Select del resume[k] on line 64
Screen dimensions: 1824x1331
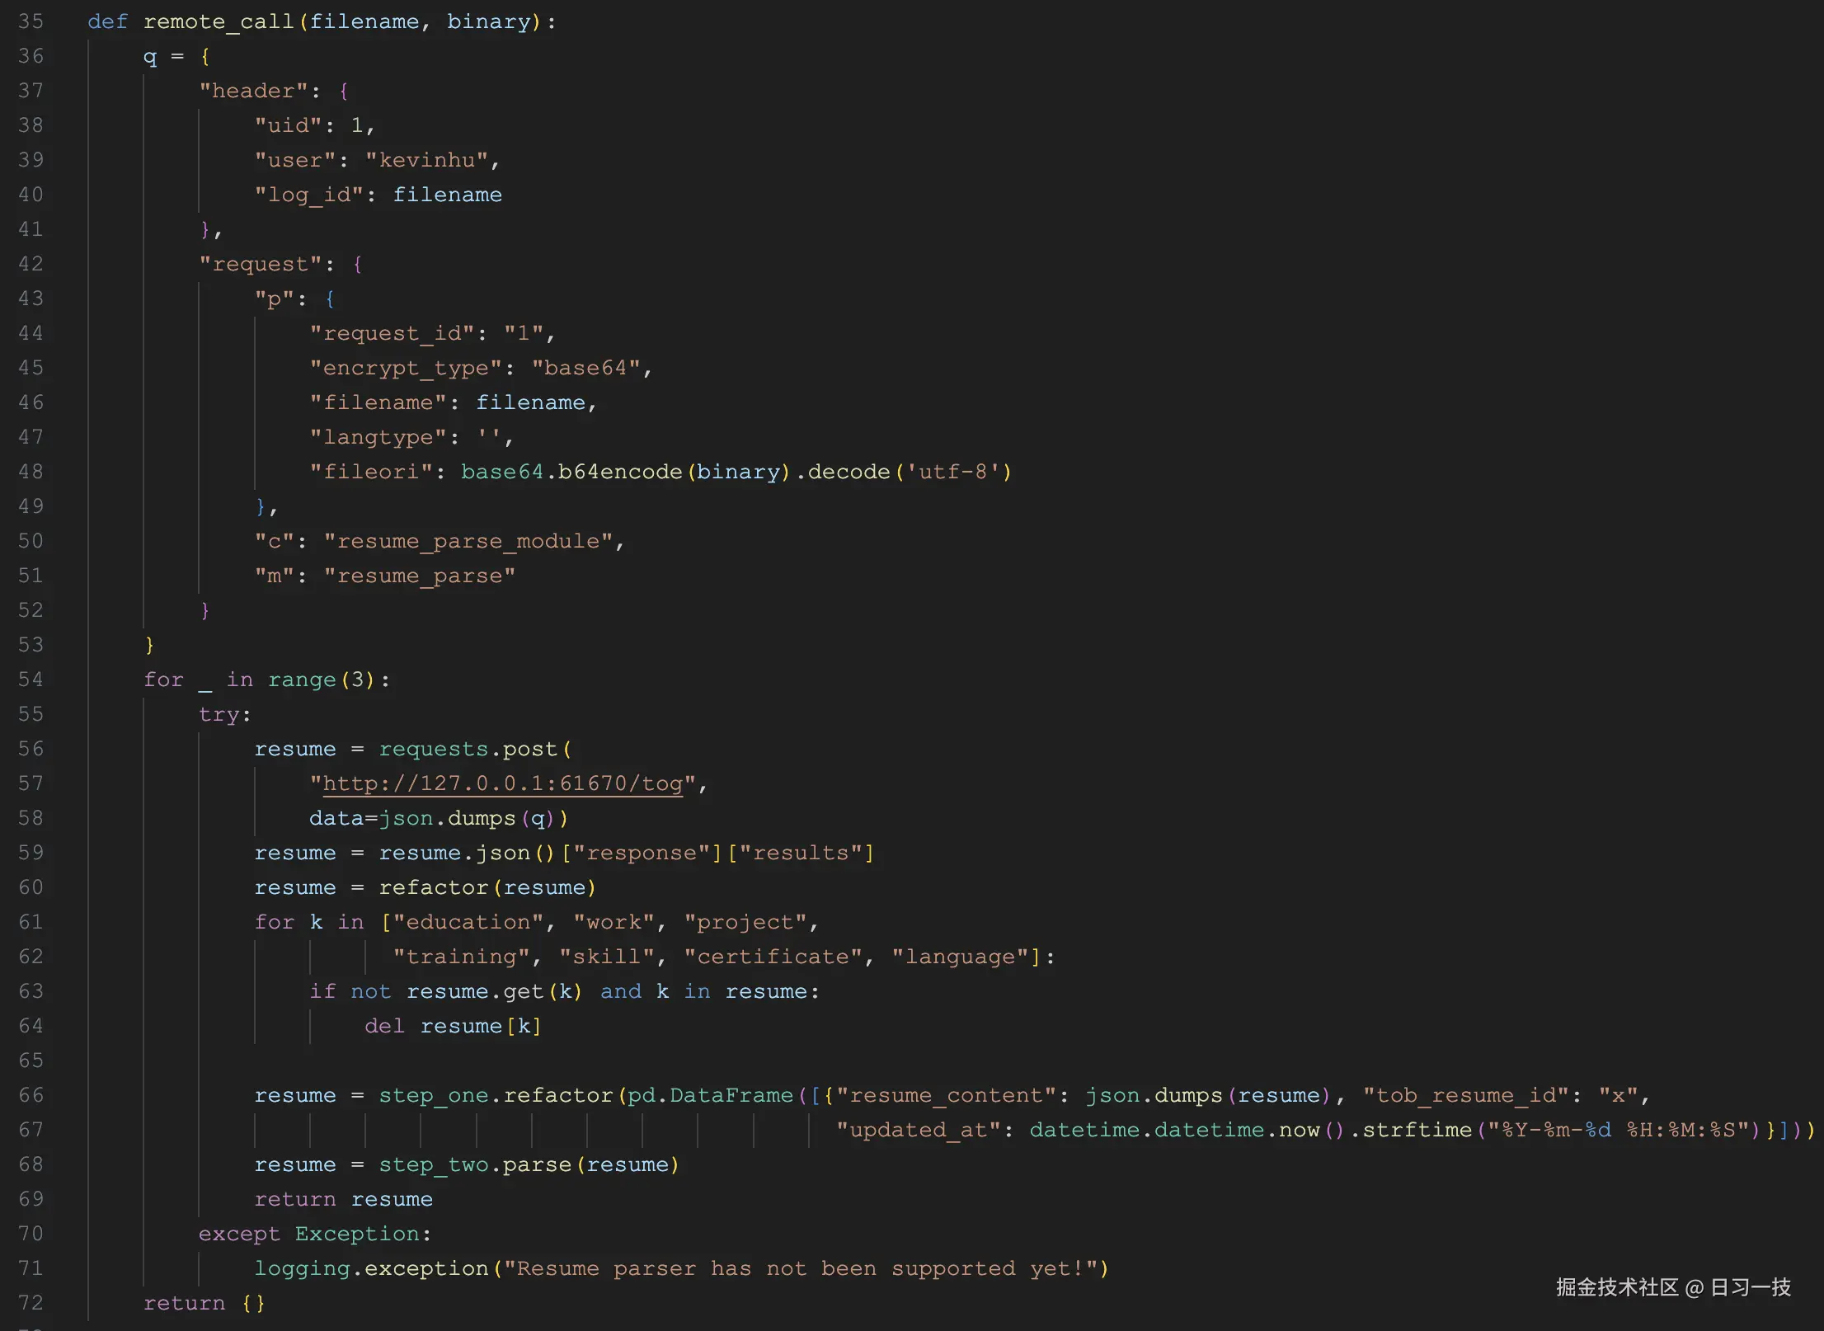[x=453, y=1026]
